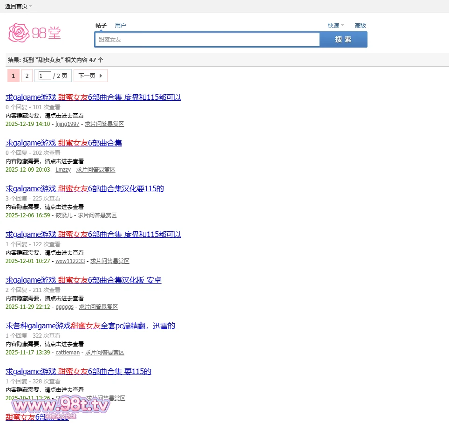The height and width of the screenshot is (423, 449).
Task: Click the page number input field
Action: [45, 76]
